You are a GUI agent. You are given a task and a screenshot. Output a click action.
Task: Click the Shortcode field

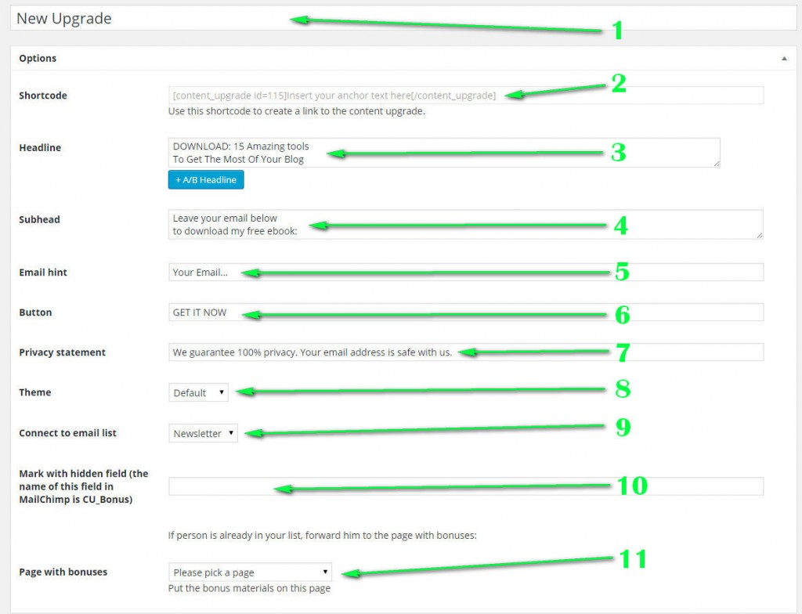point(392,95)
